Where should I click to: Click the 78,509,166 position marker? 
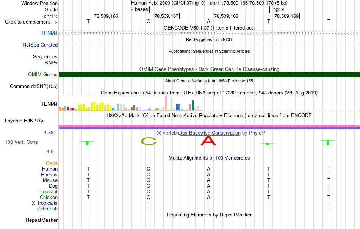pyautogui.click(x=107, y=16)
